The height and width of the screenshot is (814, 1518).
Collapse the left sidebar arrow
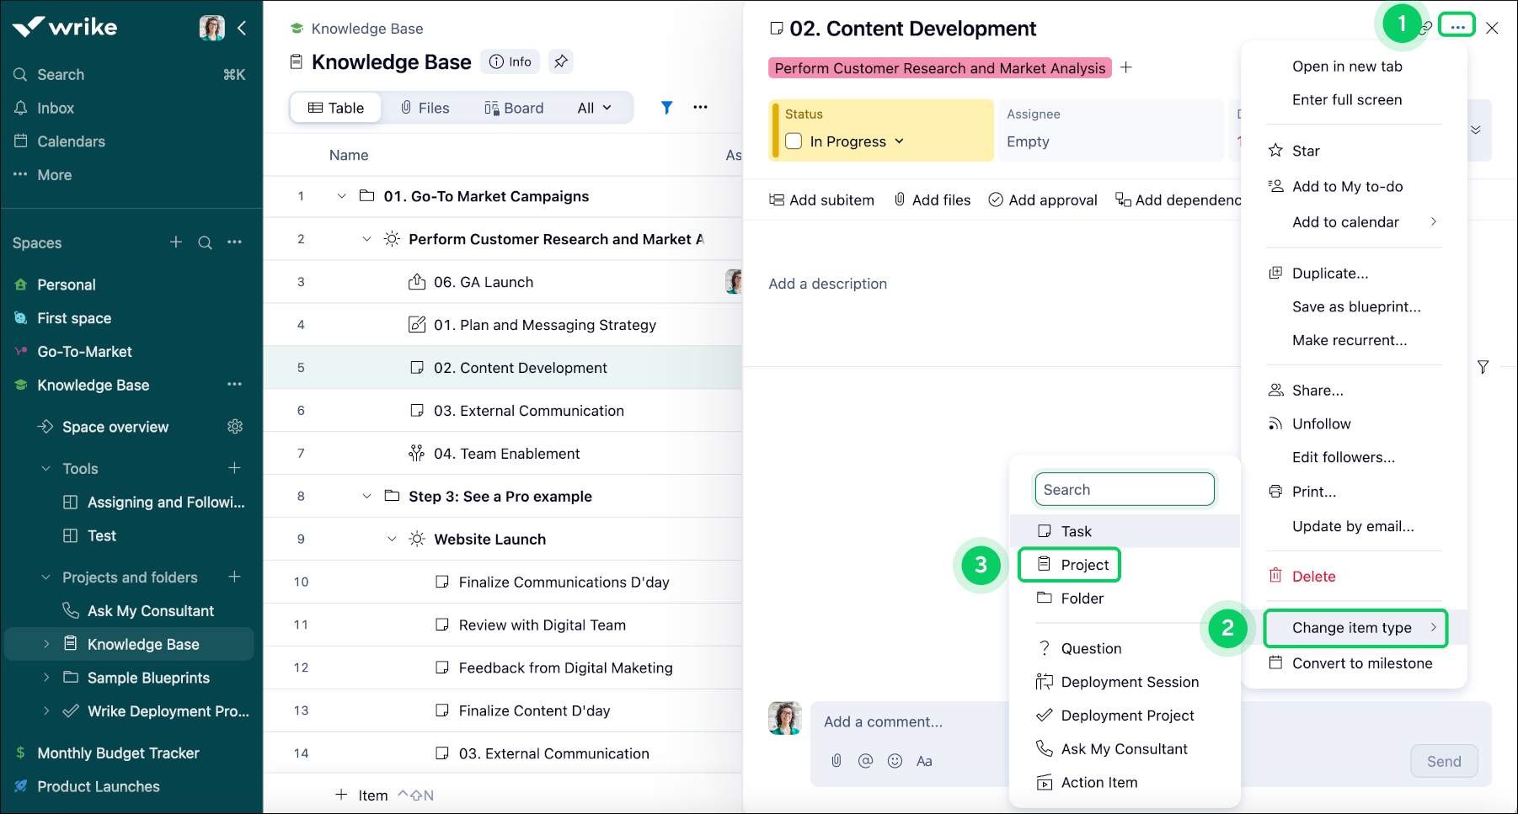pos(242,29)
